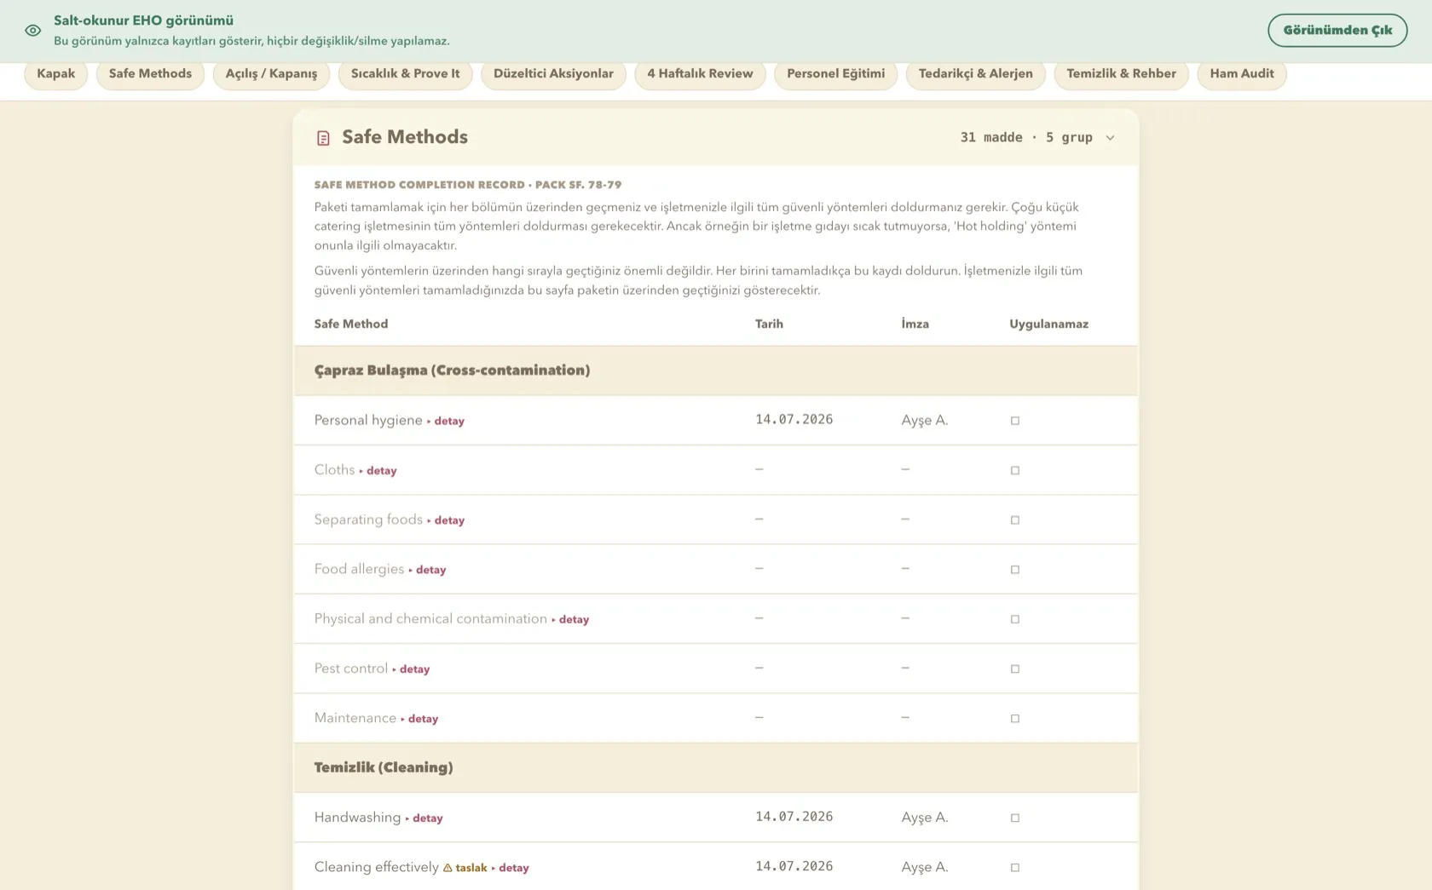Go to the Sıcaklık & Prove It tab
Screen dimensions: 1432x890
point(405,74)
